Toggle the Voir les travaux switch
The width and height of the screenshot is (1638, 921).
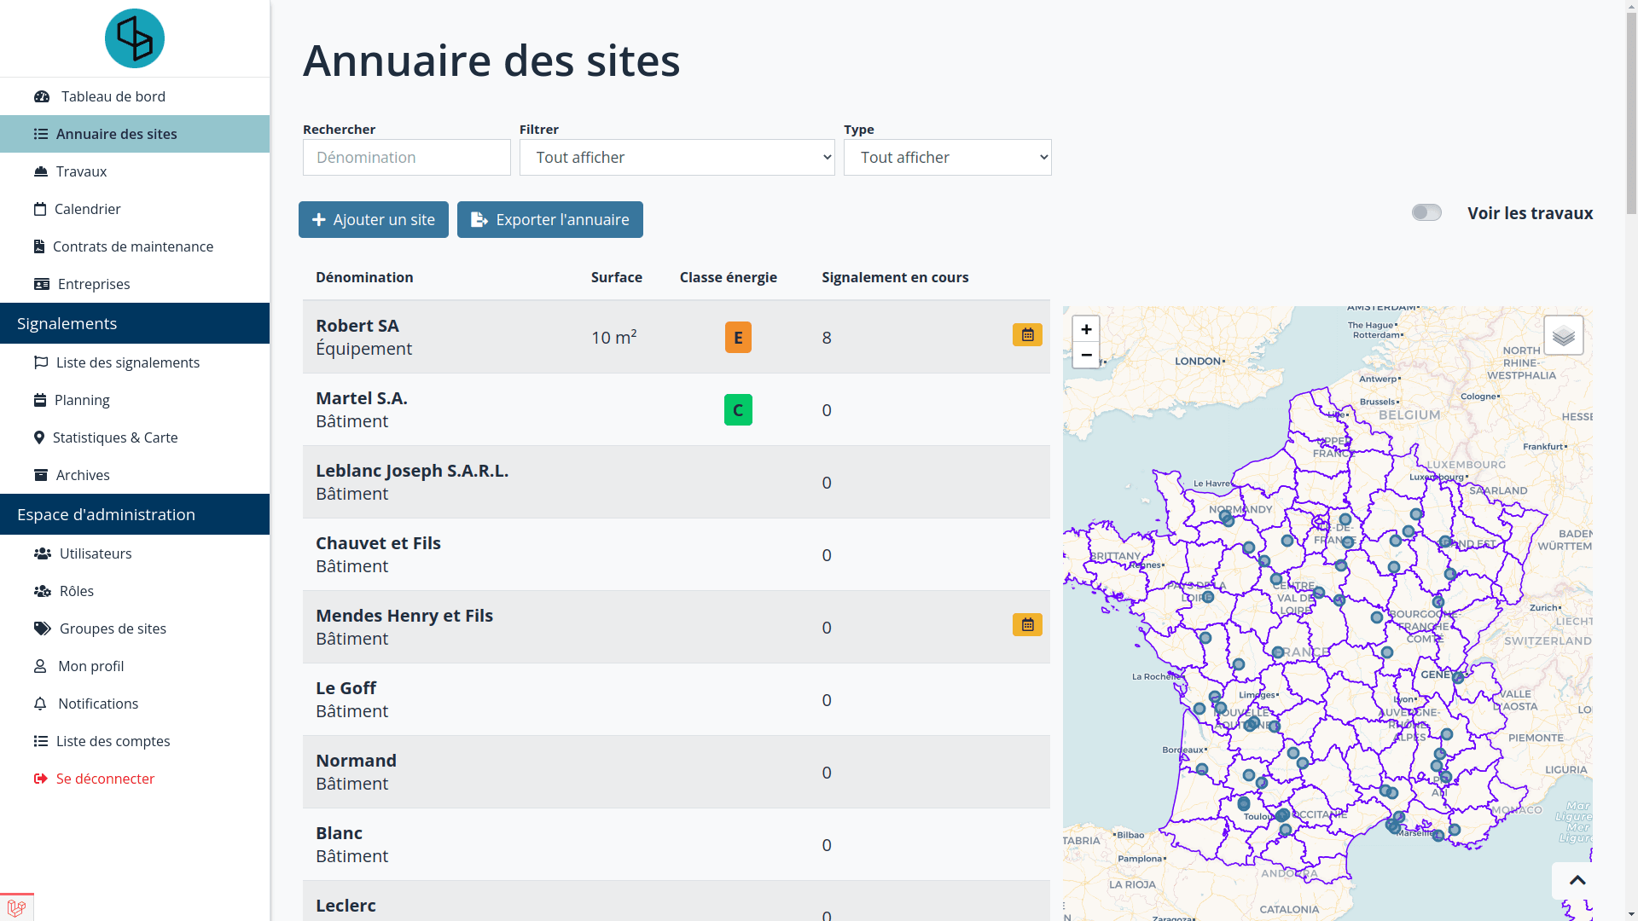coord(1426,213)
